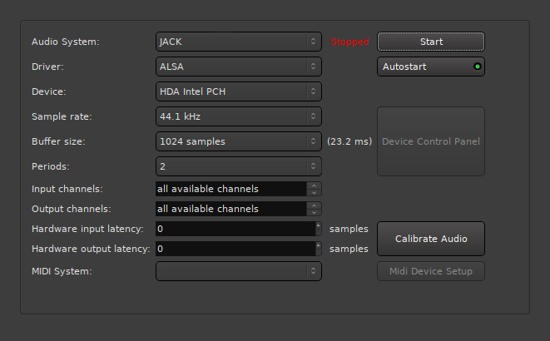Click the Start button
550x341 pixels.
[431, 42]
